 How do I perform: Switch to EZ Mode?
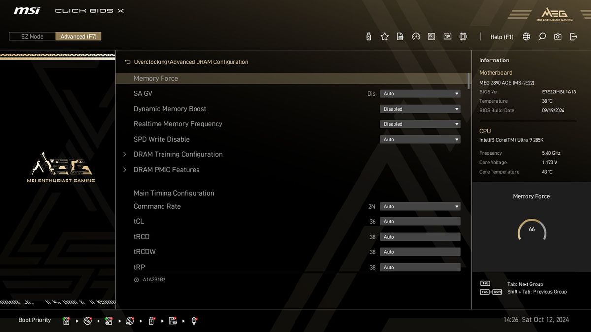tap(32, 37)
